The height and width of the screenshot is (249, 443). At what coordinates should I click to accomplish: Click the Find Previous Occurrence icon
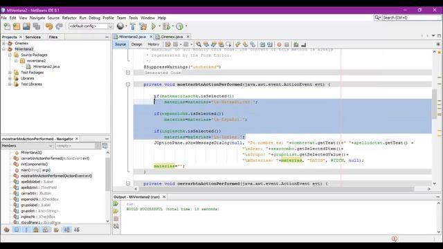(206, 44)
